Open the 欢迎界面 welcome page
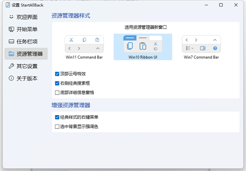The image size is (246, 171). coord(26,17)
